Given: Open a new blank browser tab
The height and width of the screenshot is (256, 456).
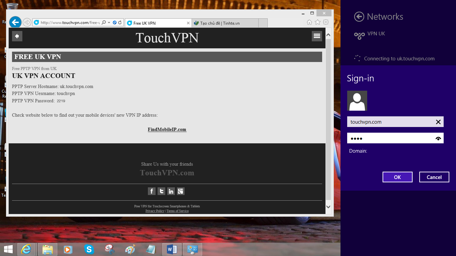Looking at the screenshot, I should (263, 23).
